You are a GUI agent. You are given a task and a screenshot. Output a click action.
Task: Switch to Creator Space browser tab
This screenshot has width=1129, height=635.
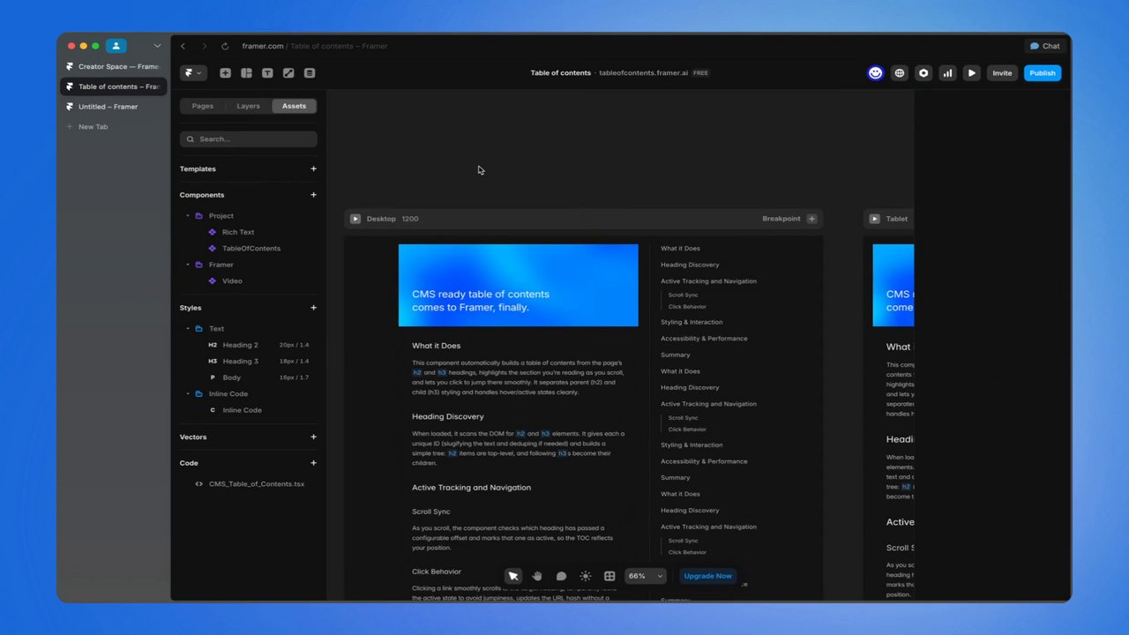coord(113,66)
